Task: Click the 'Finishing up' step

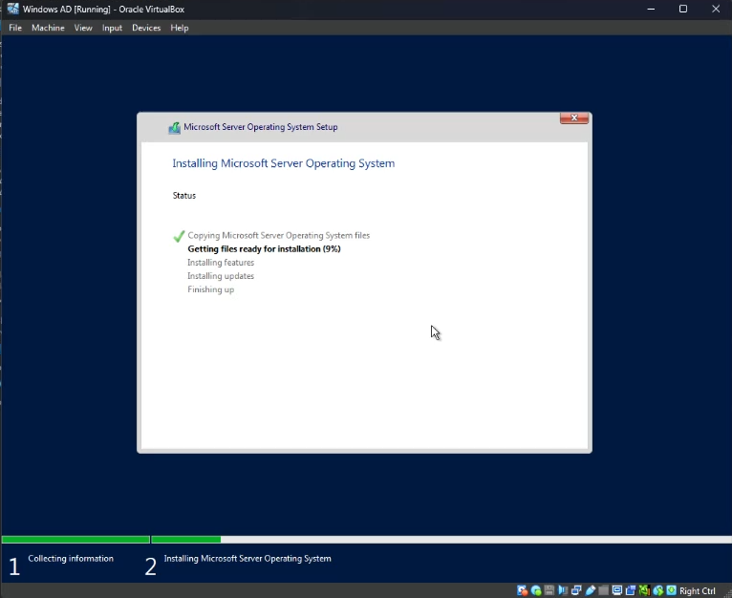Action: pos(211,289)
